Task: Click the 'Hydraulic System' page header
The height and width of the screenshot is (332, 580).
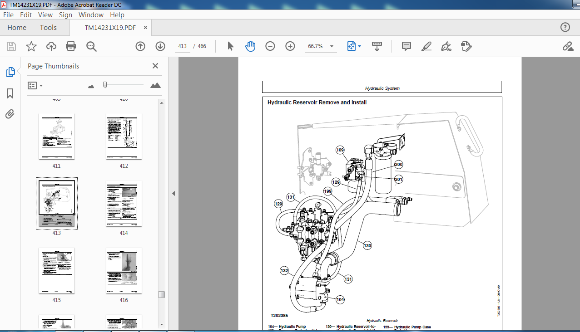Action: 382,88
